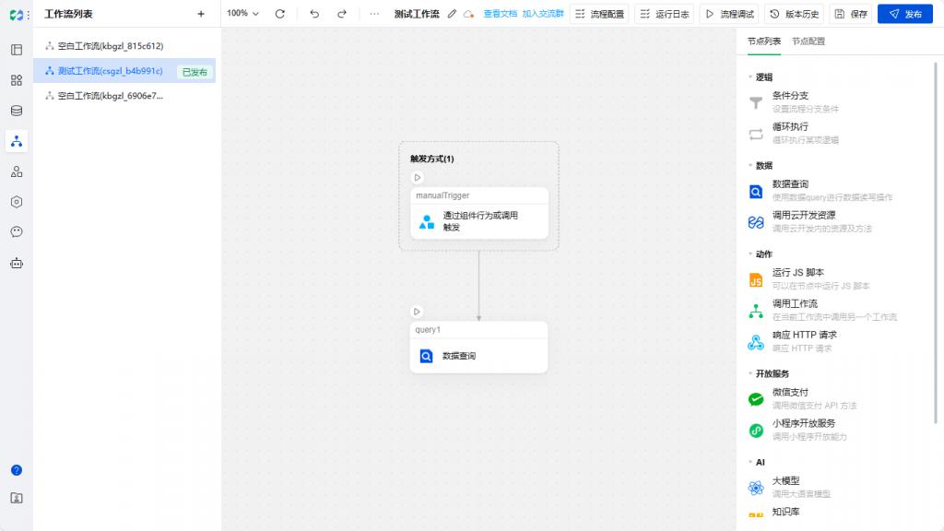Open 空白工作流(kbgzl_815c612) in list
This screenshot has height=531, width=944.
pos(124,46)
